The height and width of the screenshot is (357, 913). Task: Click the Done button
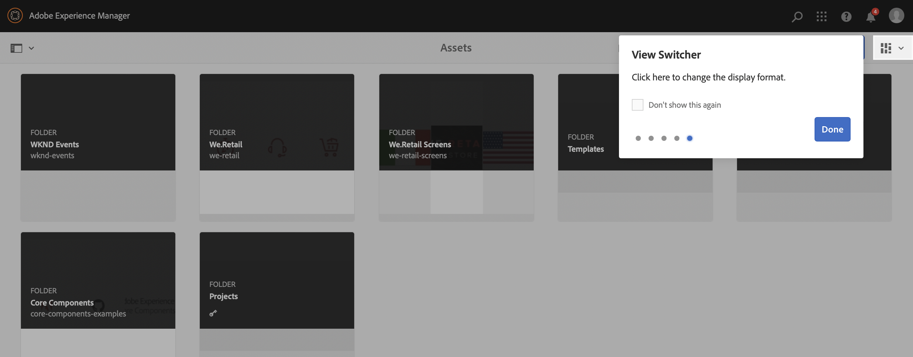tap(832, 129)
